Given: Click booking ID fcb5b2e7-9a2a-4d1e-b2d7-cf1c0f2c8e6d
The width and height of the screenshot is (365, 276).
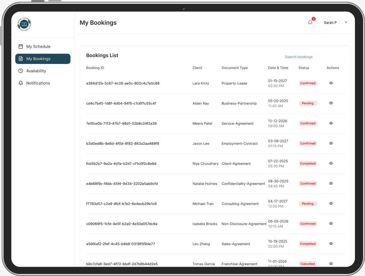Looking at the screenshot, I should pos(121,163).
